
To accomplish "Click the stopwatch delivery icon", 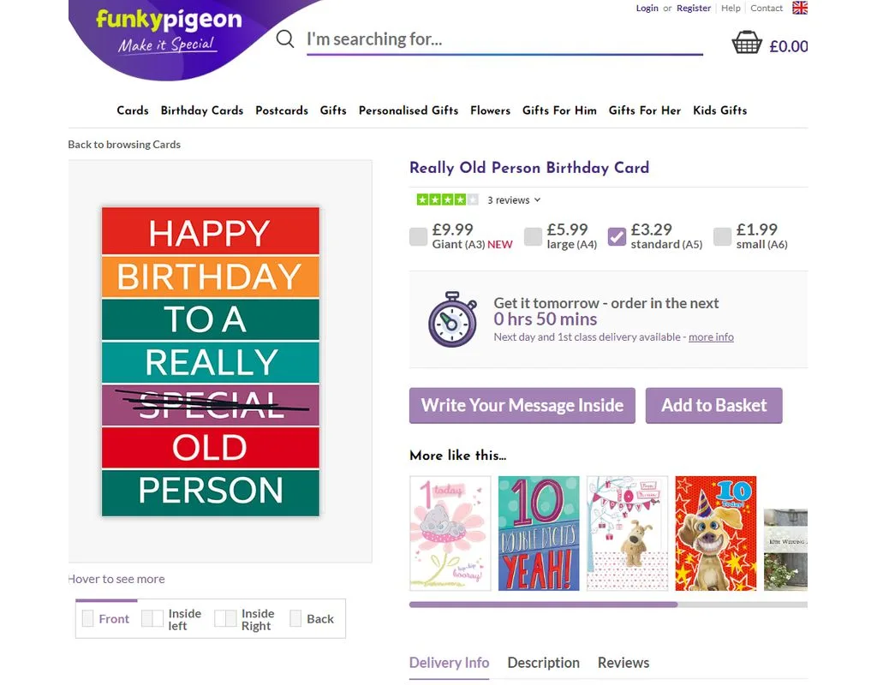I will click(x=452, y=319).
